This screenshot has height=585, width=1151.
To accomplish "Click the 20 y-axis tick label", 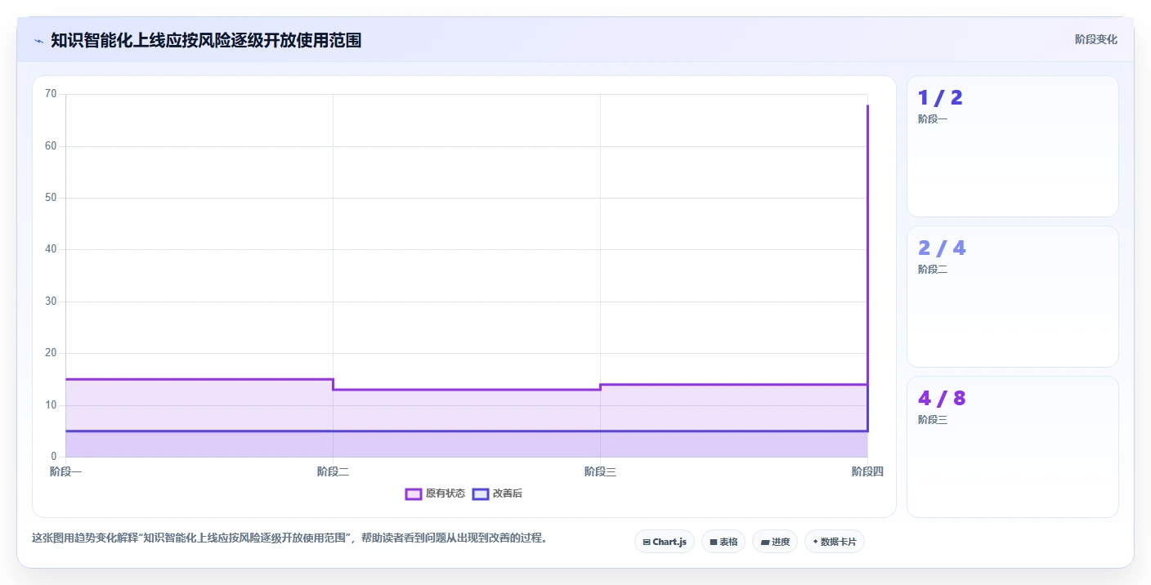I will tap(51, 353).
